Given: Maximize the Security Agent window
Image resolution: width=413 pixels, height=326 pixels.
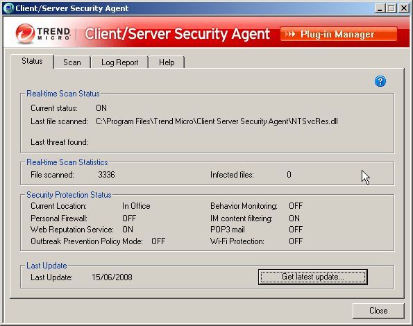Looking at the screenshot, I should (391, 8).
